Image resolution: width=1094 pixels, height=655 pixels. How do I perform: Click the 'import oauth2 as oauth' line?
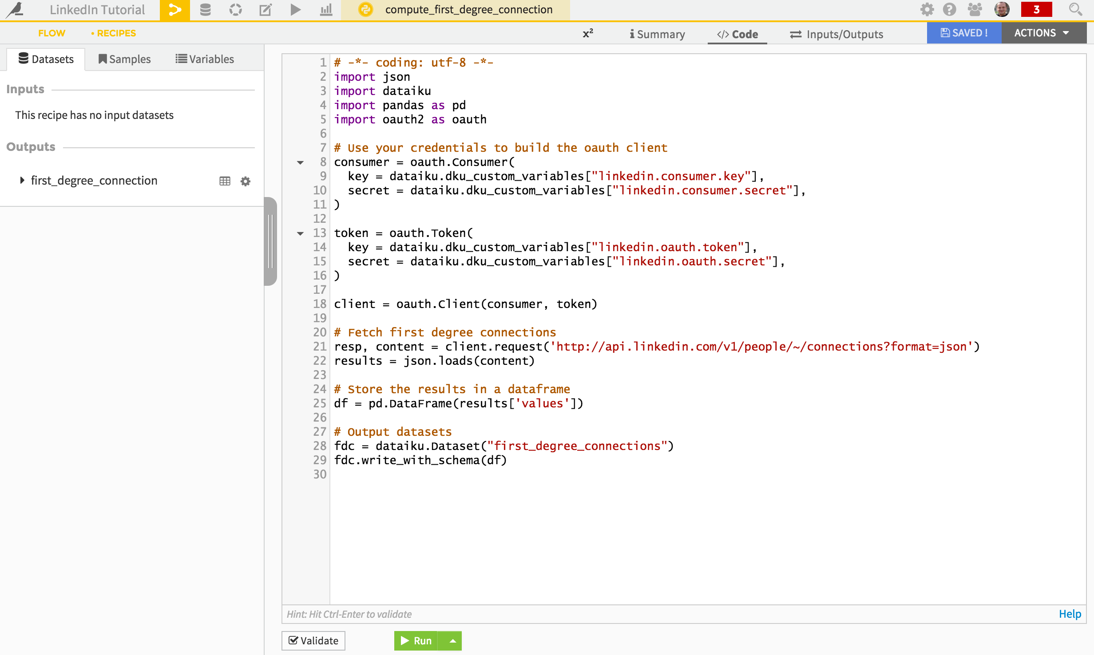[x=410, y=119]
